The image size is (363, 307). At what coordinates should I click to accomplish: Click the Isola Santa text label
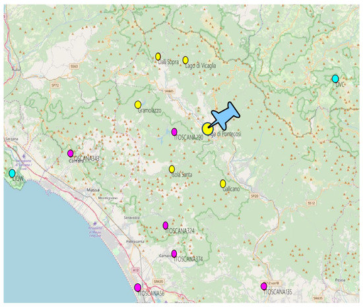click(x=181, y=175)
